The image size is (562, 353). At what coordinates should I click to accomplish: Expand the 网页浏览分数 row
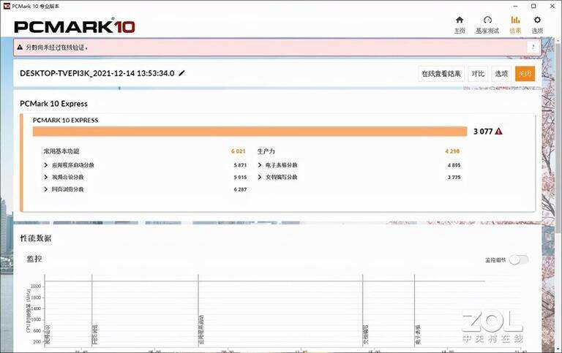(45, 189)
